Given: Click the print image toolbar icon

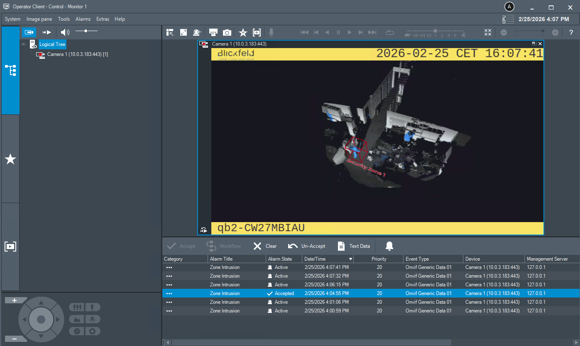Looking at the screenshot, I should (213, 32).
